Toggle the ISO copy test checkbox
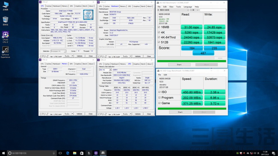This screenshot has width=278, height=156. coord(160,92)
